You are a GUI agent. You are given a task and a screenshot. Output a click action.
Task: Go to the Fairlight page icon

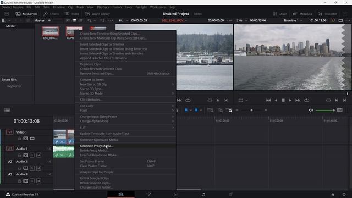coord(203,194)
